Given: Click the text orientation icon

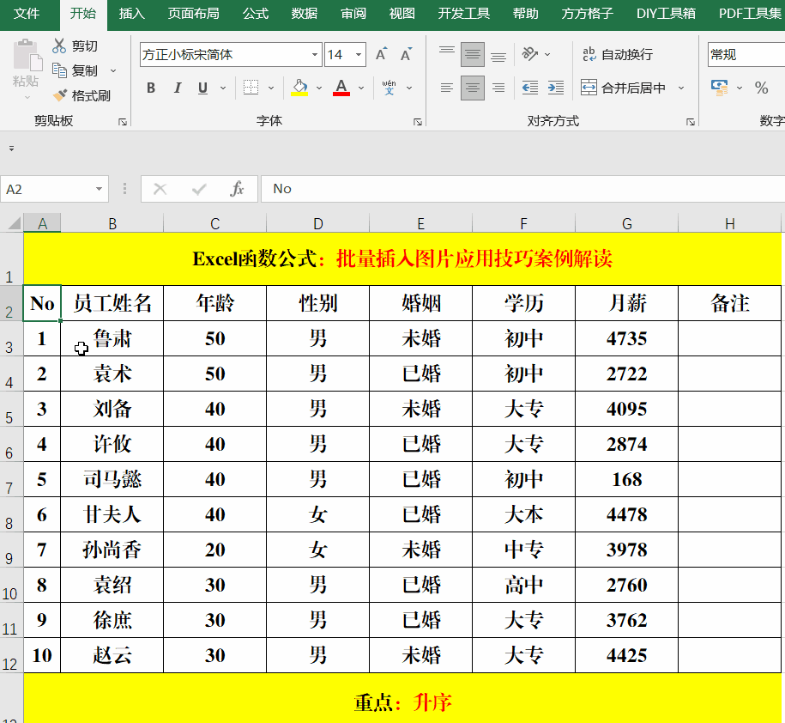Looking at the screenshot, I should (529, 54).
